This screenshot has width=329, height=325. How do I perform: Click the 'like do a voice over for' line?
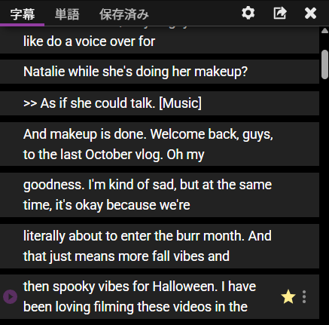tap(160, 41)
